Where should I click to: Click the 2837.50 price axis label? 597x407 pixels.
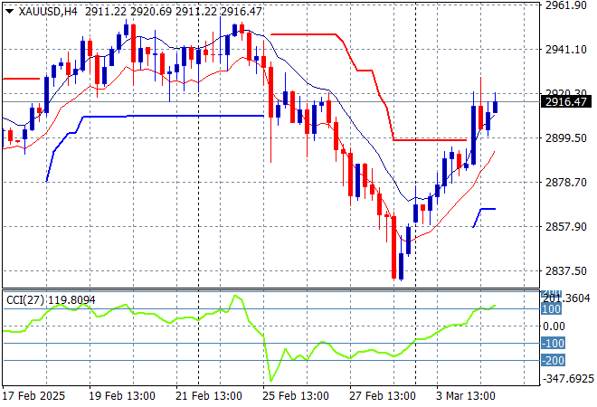tap(567, 271)
